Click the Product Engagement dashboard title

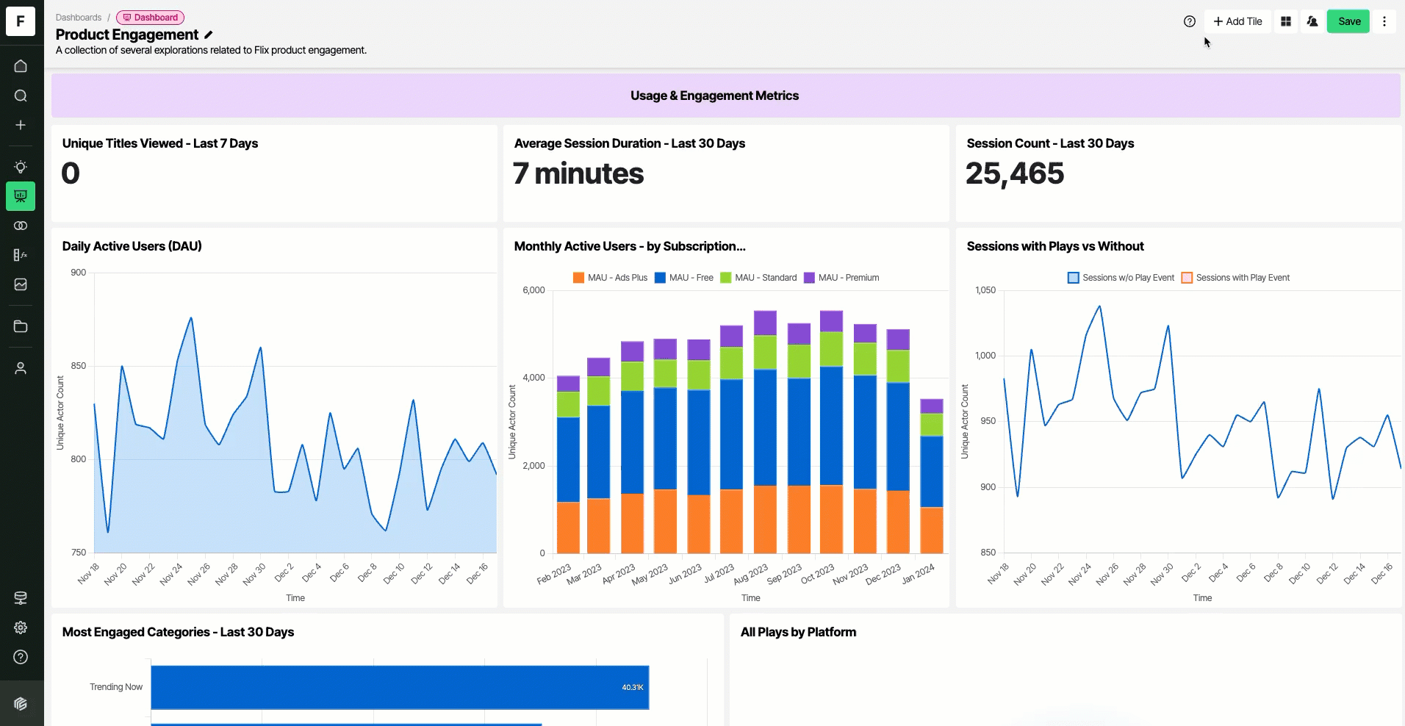127,35
